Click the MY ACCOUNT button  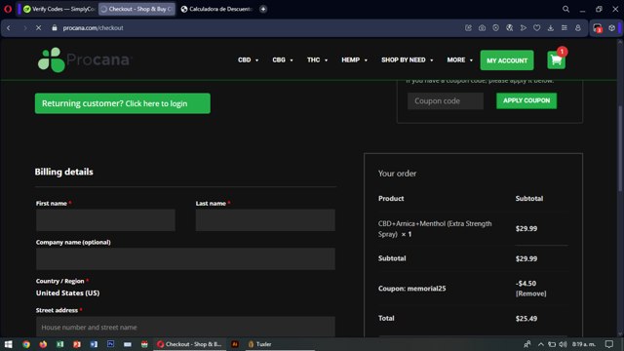click(507, 60)
